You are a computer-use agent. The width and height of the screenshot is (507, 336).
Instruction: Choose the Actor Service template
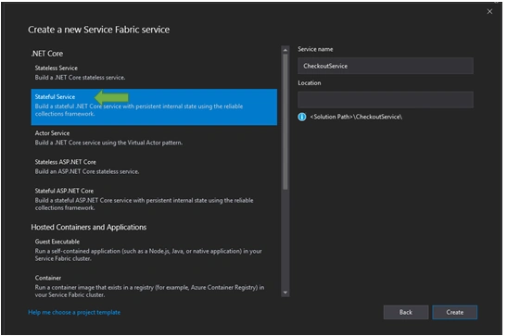click(x=154, y=138)
